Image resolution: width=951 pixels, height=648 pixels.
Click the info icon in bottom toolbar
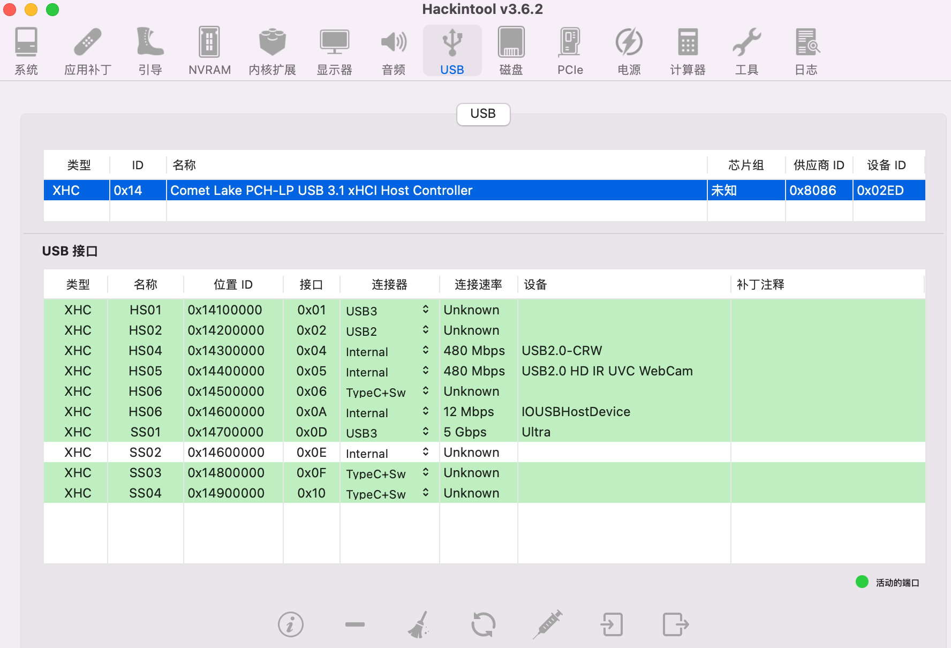(291, 624)
